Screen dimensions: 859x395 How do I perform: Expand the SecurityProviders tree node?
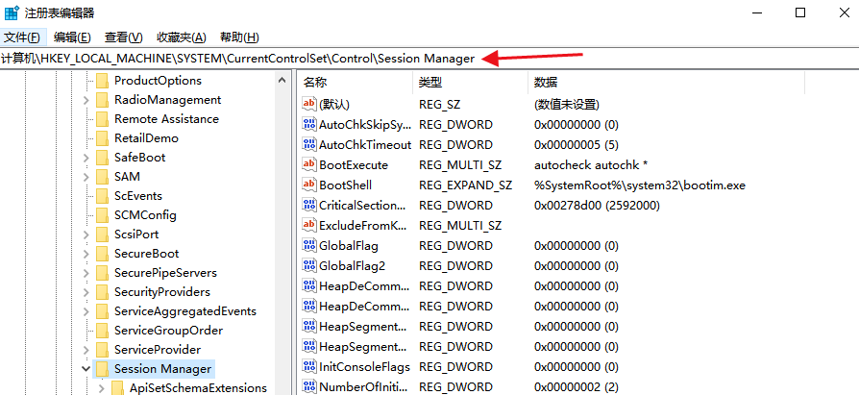point(86,292)
